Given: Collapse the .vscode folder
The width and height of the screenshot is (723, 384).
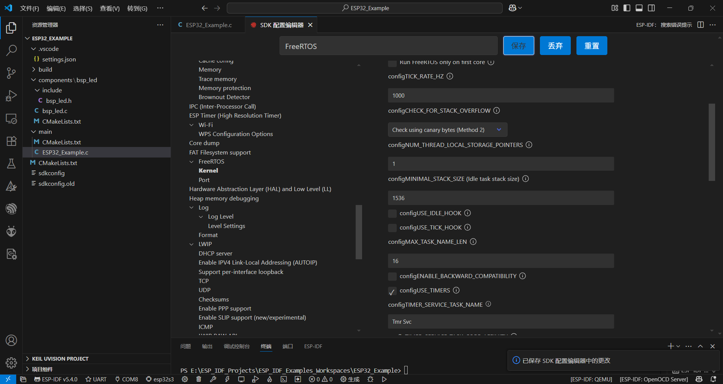Looking at the screenshot, I should coord(34,49).
